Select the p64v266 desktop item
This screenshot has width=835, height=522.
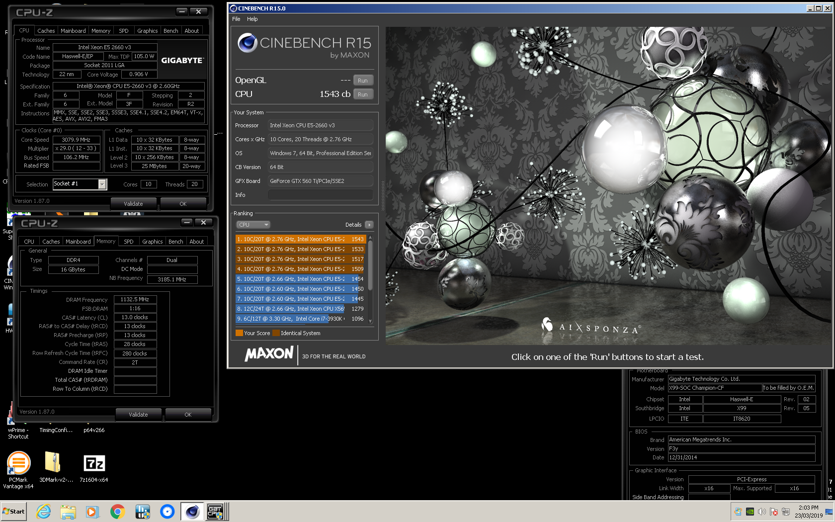click(94, 430)
